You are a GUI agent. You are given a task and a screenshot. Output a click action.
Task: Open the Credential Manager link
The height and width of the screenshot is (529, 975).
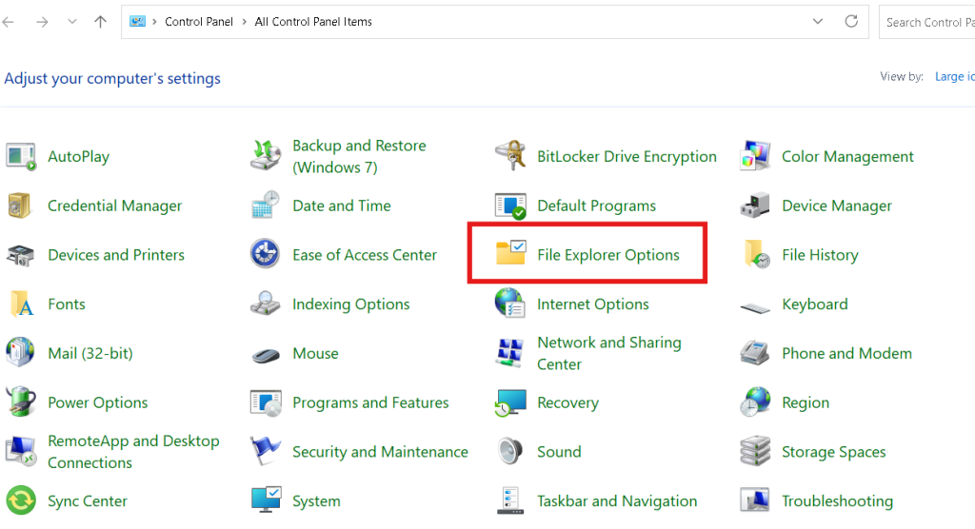[114, 206]
